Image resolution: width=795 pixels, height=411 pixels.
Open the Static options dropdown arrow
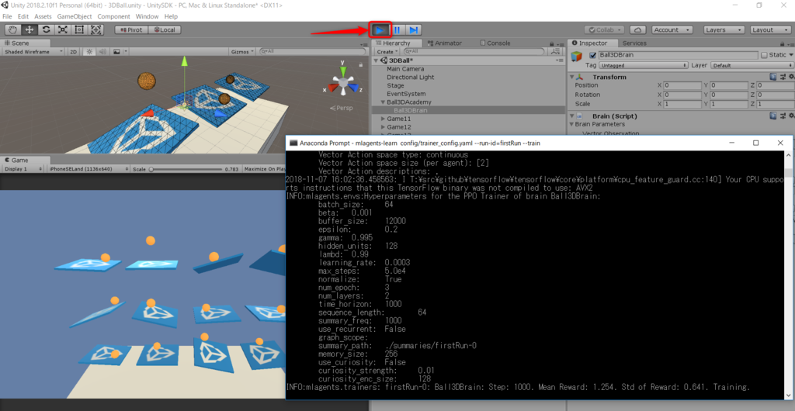click(790, 55)
